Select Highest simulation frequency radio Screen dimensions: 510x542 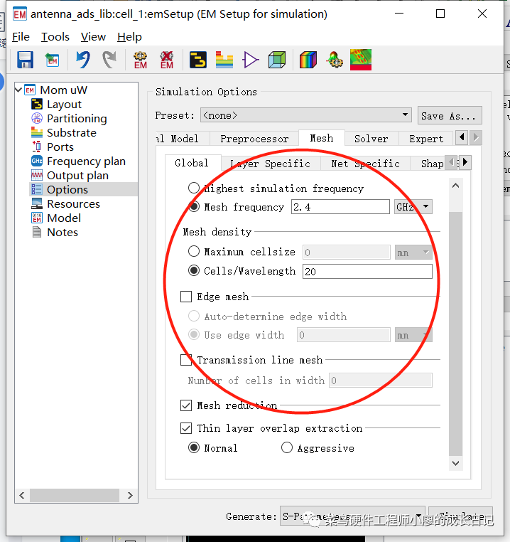(x=194, y=188)
